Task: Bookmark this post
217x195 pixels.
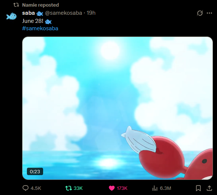Action: 198,188
